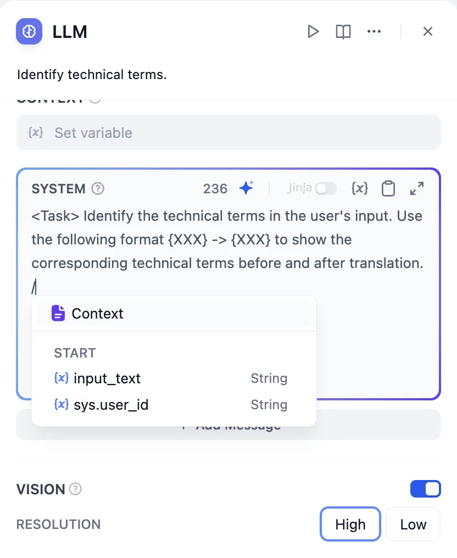Click the help icon next to SYSTEM
Viewport: 457px width, 558px height.
(98, 188)
